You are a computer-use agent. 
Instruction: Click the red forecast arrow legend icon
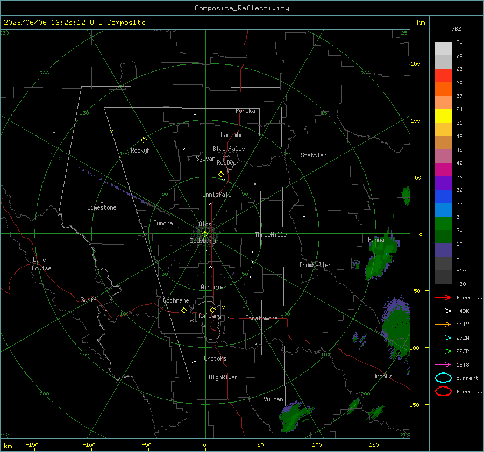point(443,297)
